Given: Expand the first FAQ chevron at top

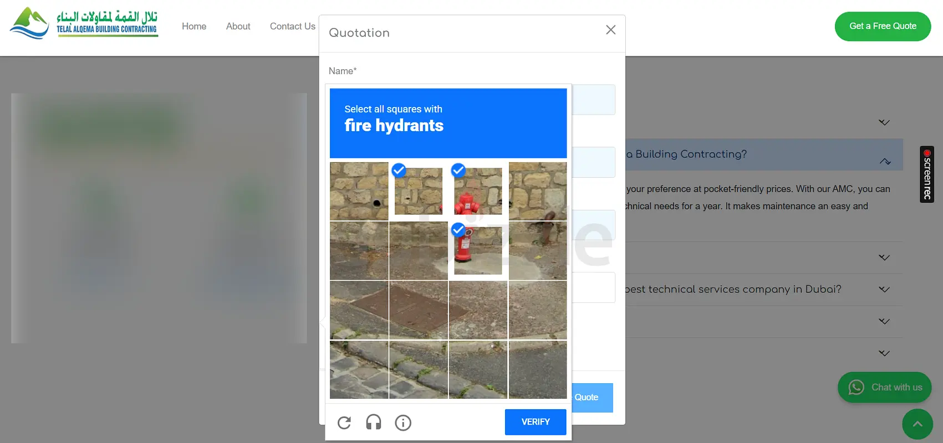Looking at the screenshot, I should click(x=884, y=122).
